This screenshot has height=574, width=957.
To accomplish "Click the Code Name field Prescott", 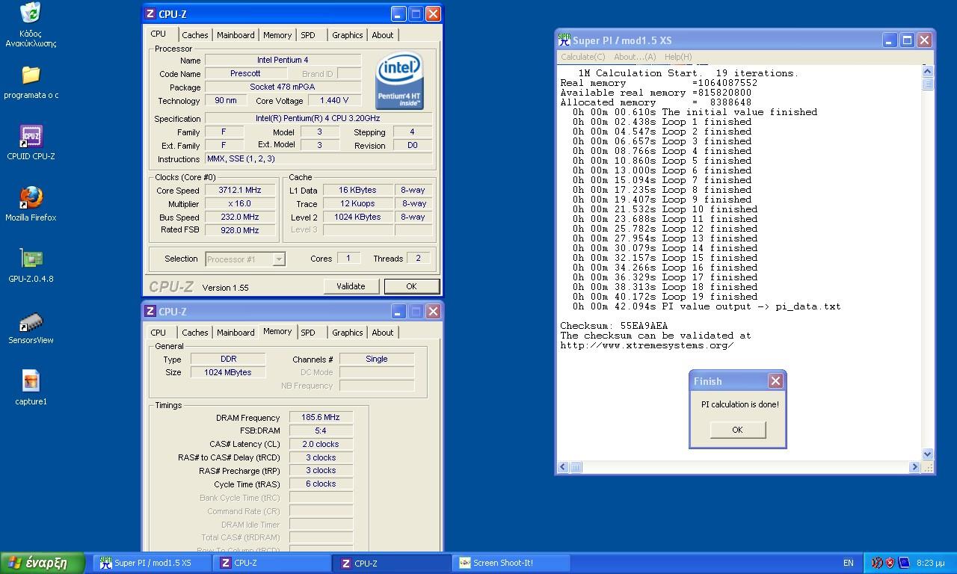I will pos(245,74).
